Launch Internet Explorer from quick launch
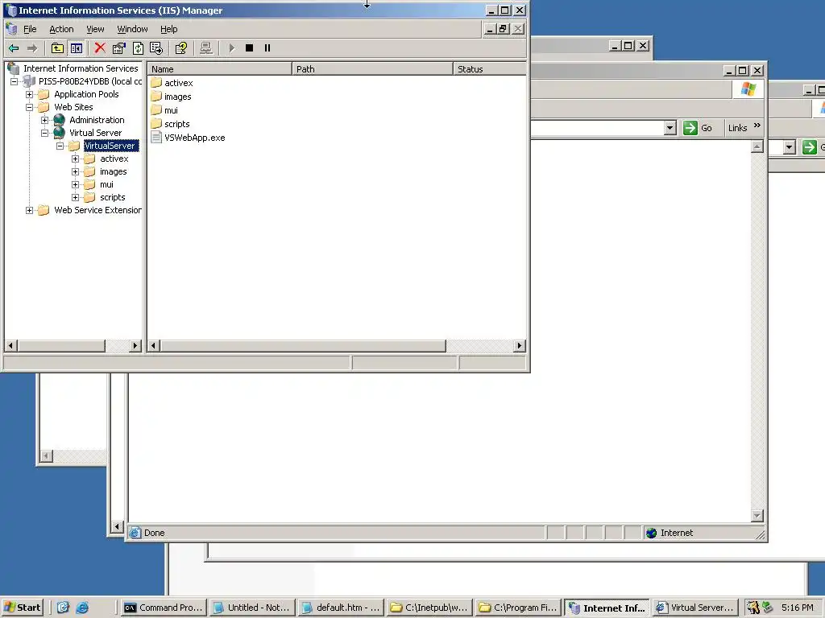Screen dimensions: 825x618 tap(83, 608)
